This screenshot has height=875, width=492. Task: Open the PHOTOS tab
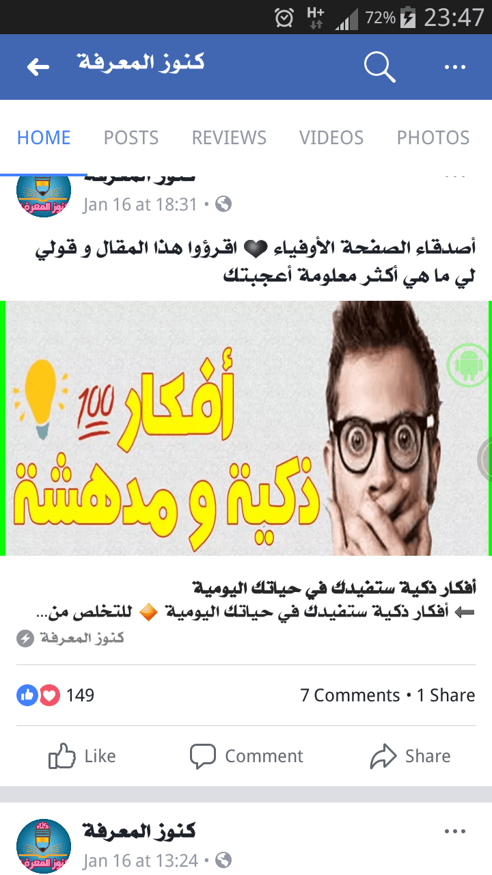pos(433,137)
